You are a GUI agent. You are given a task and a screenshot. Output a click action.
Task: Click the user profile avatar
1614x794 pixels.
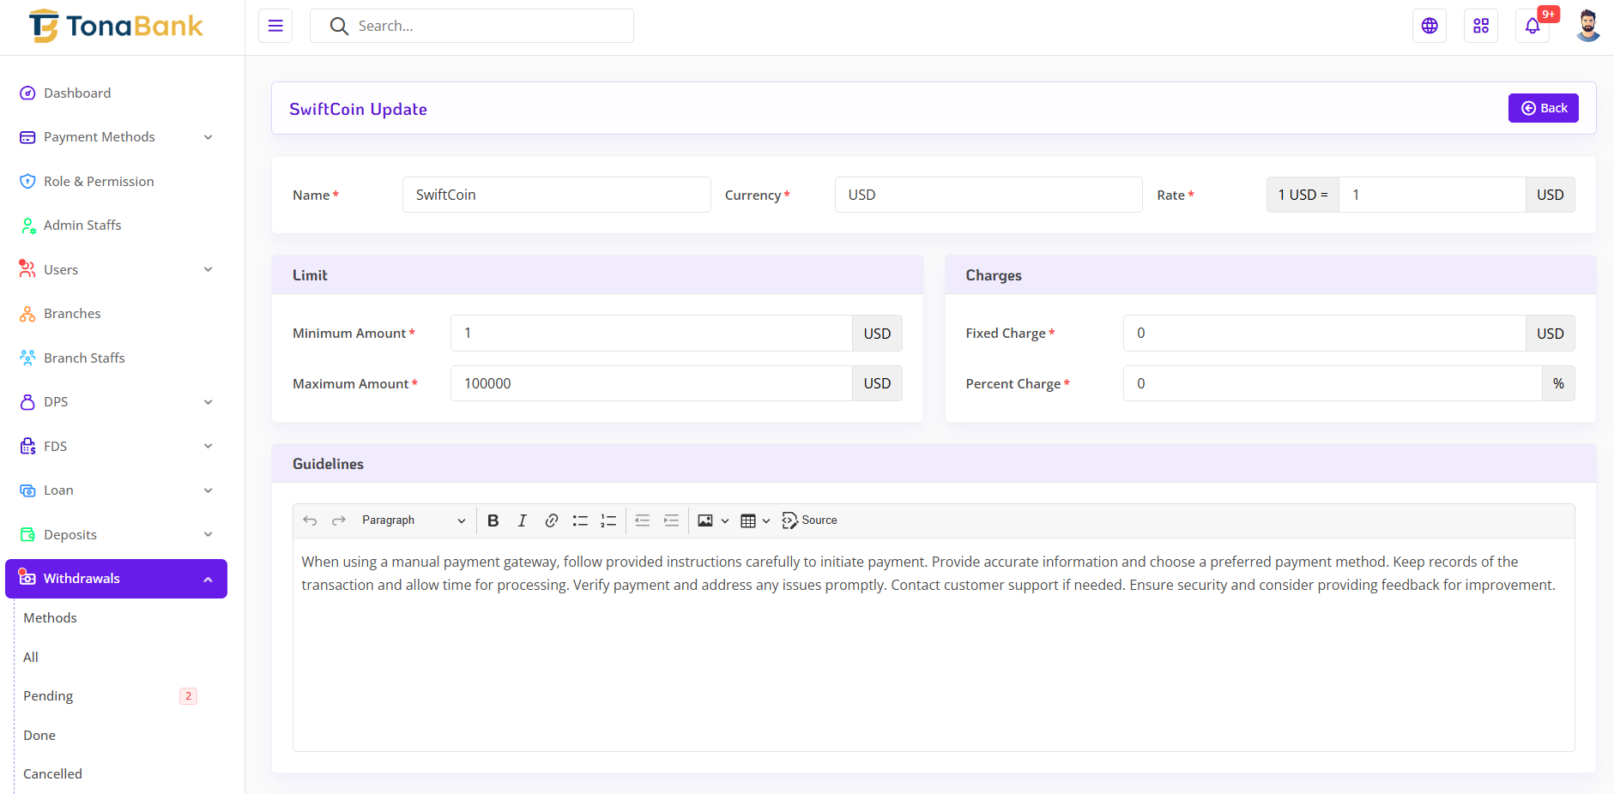(1587, 26)
